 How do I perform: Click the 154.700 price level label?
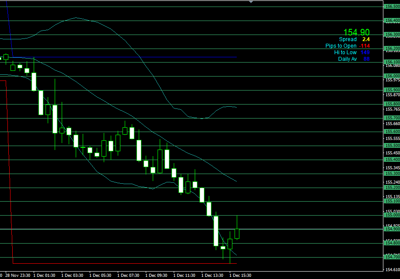pyautogui.click(x=392, y=257)
